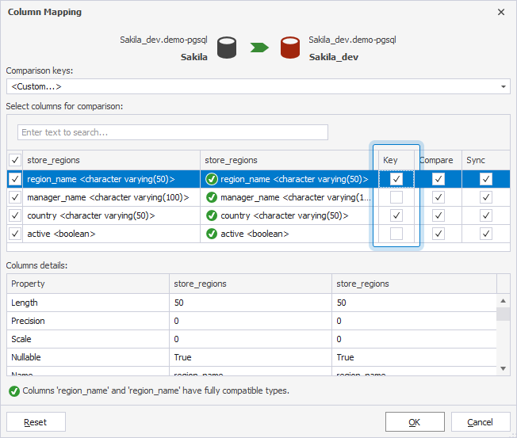Click the source Length value 50
The width and height of the screenshot is (517, 438).
179,303
